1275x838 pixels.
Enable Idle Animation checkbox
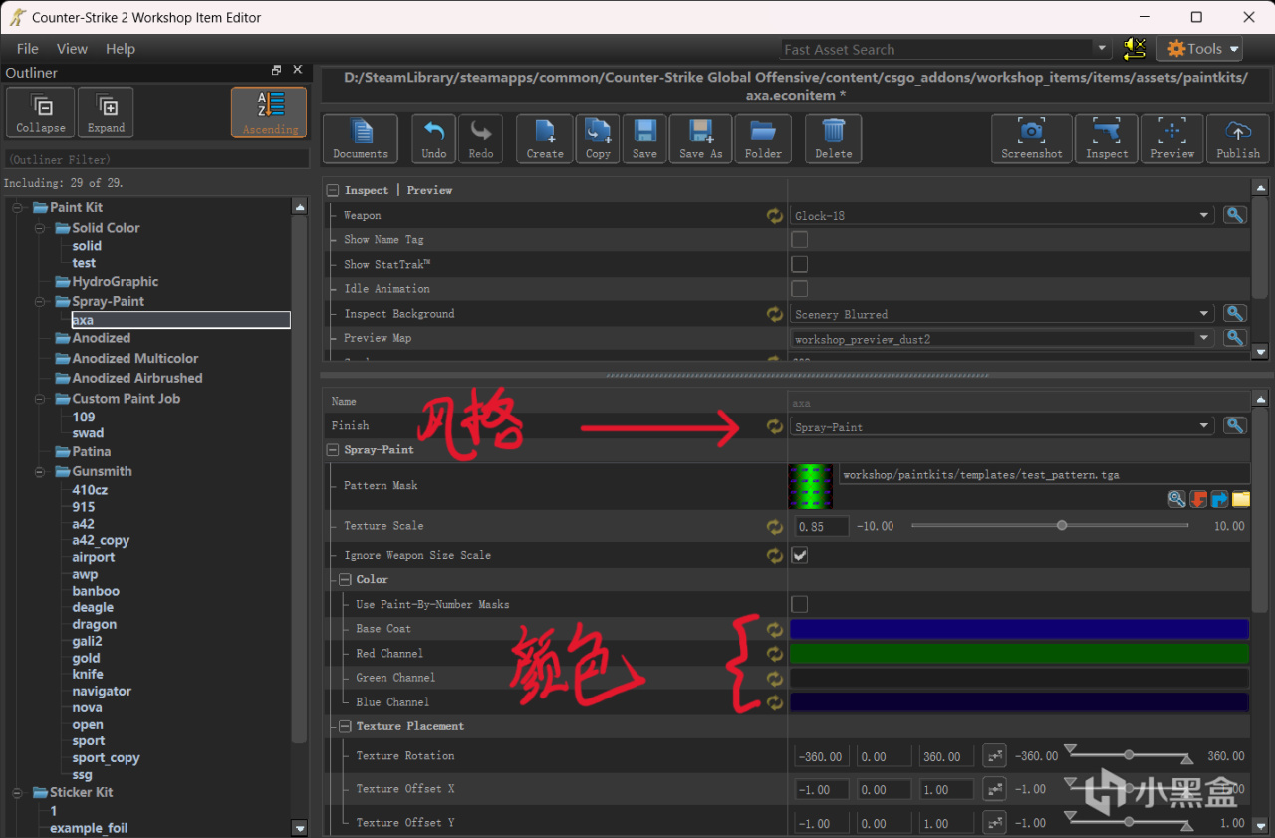click(799, 289)
